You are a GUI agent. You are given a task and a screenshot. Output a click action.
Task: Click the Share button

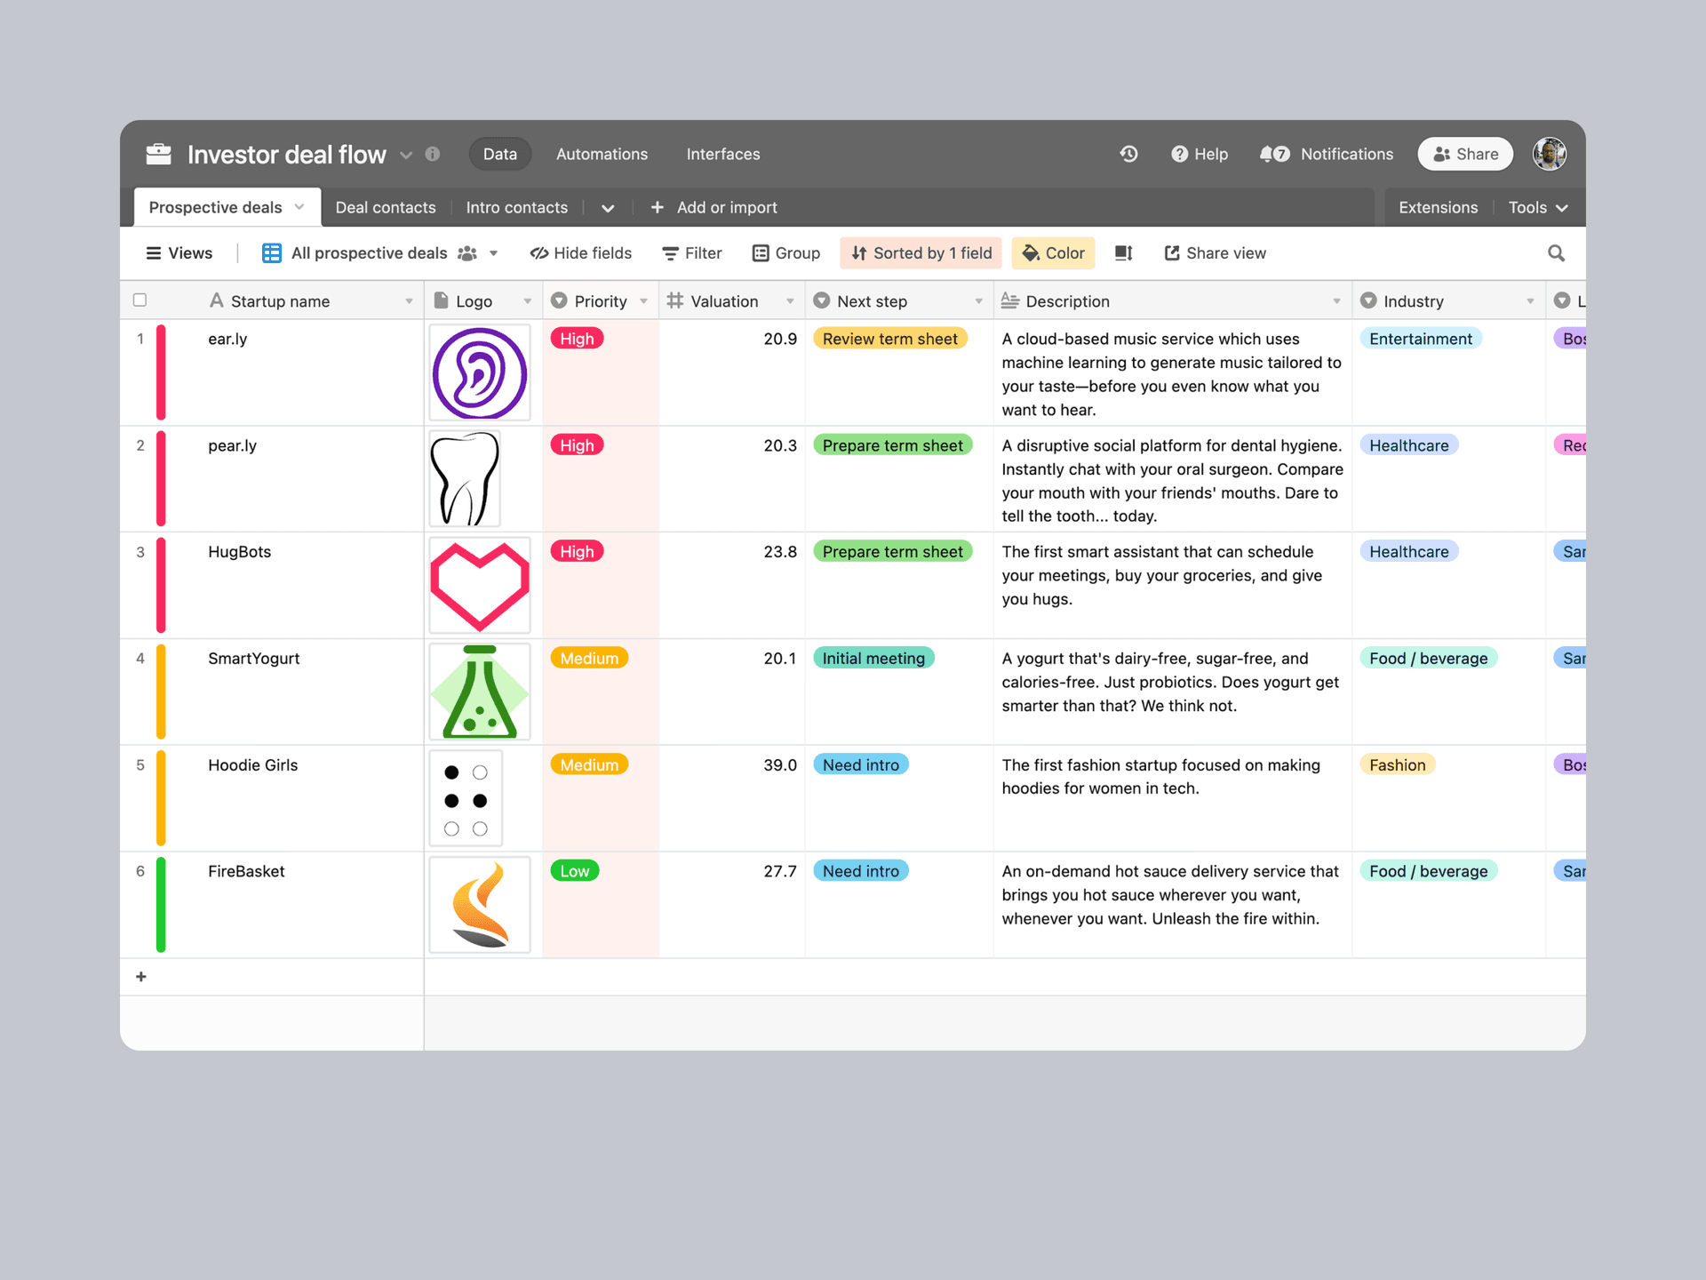point(1465,154)
